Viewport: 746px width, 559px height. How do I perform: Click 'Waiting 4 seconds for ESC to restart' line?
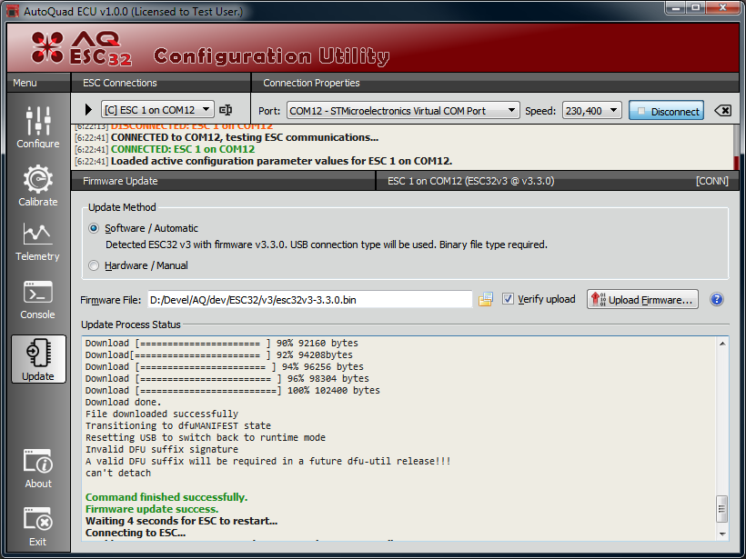181,521
